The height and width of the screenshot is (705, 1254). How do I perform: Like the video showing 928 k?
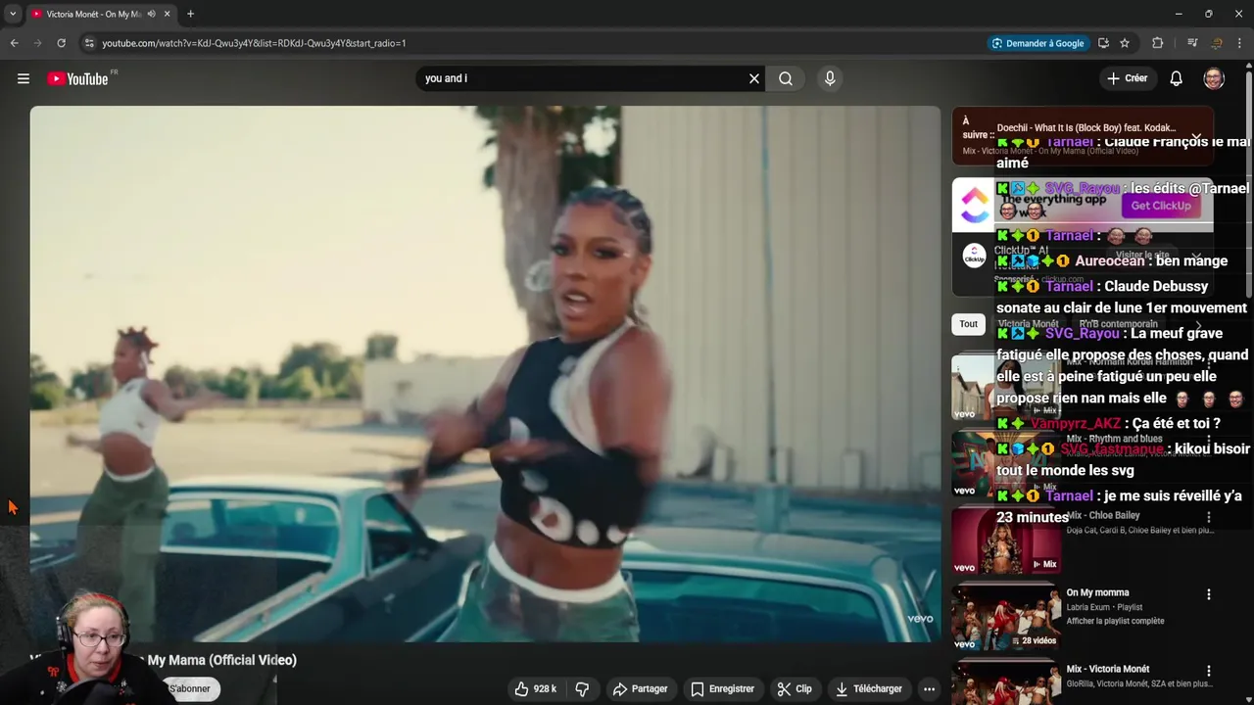[x=535, y=689]
